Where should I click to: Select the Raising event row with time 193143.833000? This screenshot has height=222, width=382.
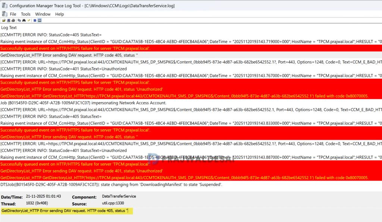point(191,123)
